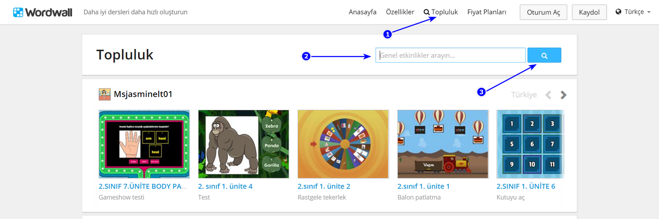This screenshot has height=219, width=659.
Task: Open the random wheel activity thumbnail
Action: pyautogui.click(x=343, y=144)
